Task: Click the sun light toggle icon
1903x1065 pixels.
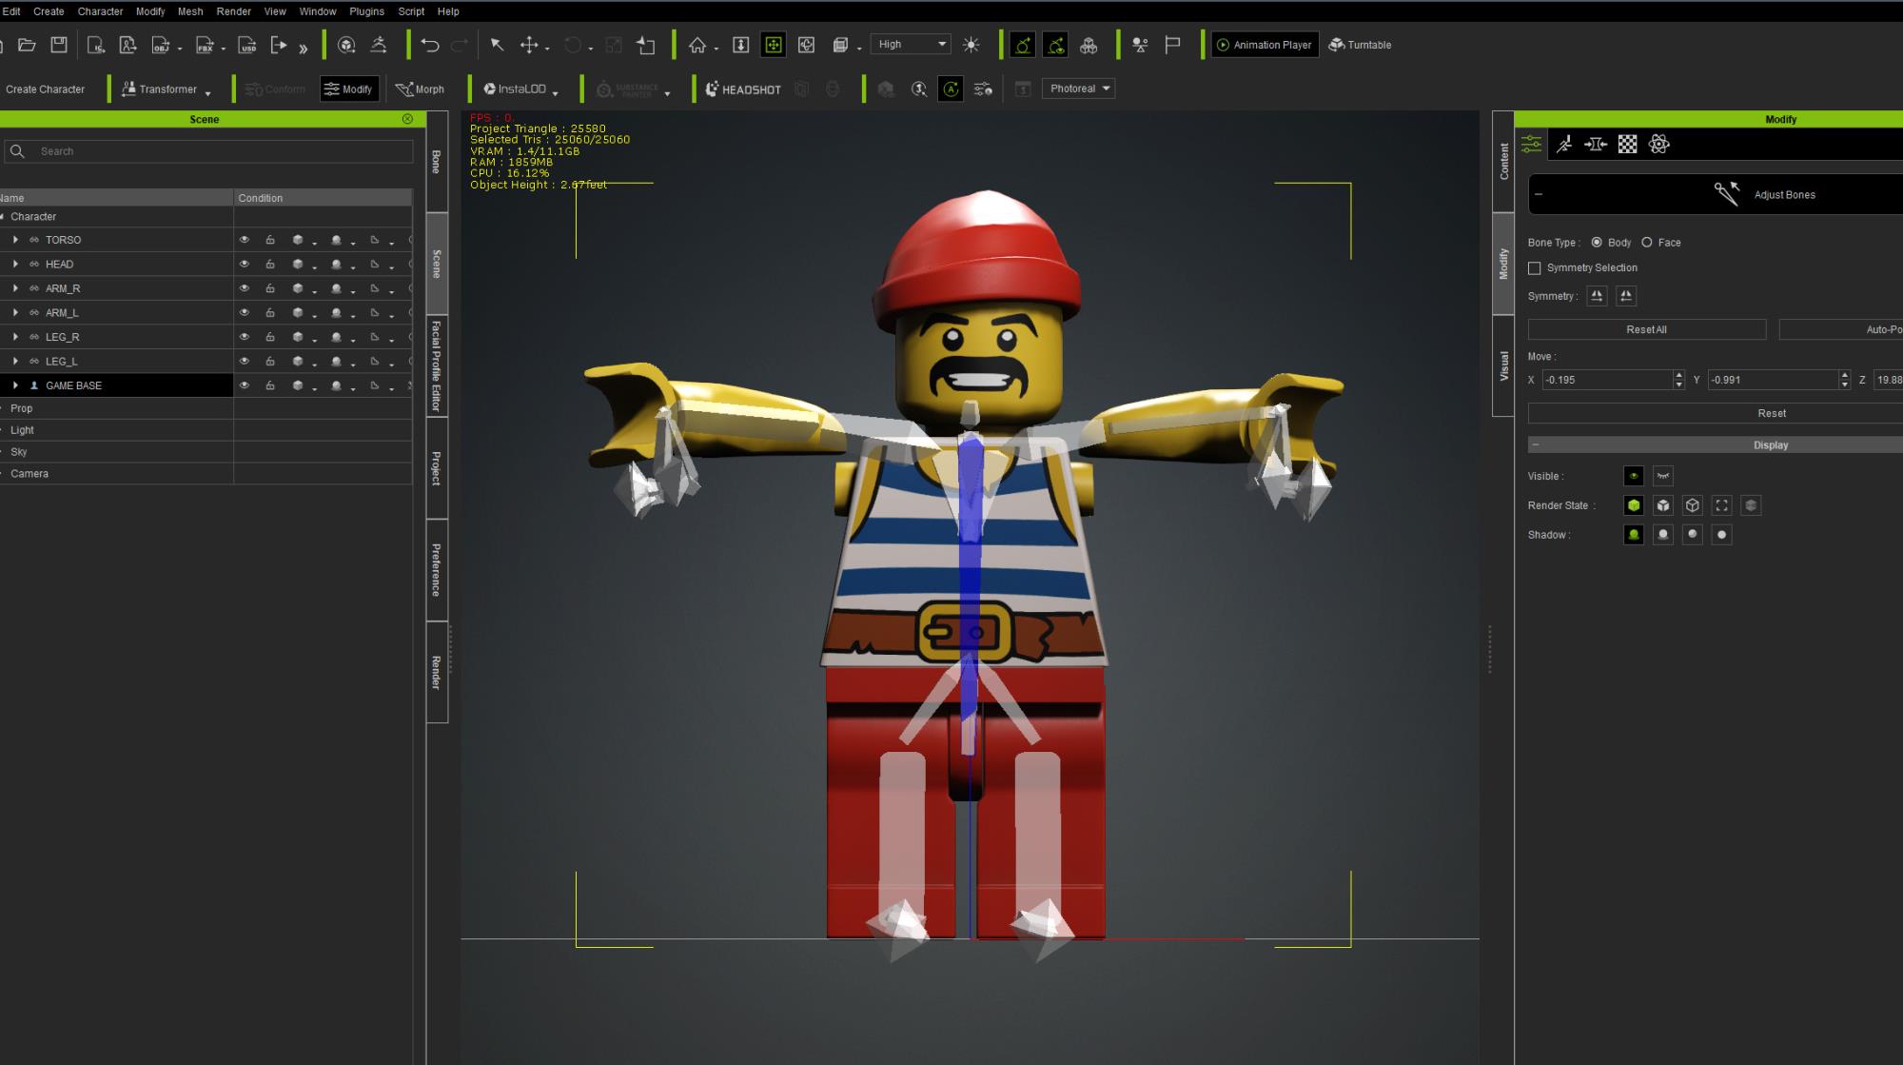Action: (x=971, y=45)
